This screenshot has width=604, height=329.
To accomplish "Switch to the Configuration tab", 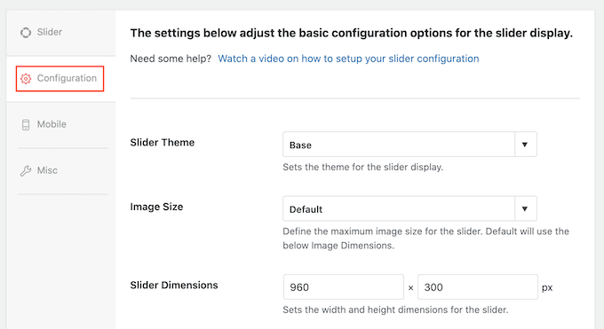I will [61, 79].
